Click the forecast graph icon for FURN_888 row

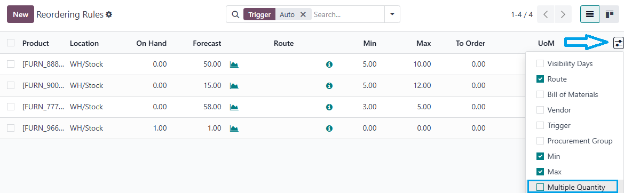click(x=234, y=65)
